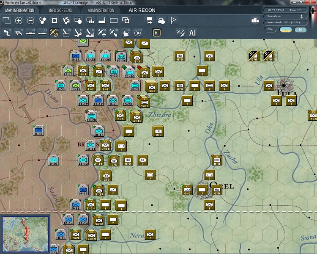Select F6 bomb unit mode
Image resolution: width=317 pixels, height=254 pixels.
click(66, 33)
